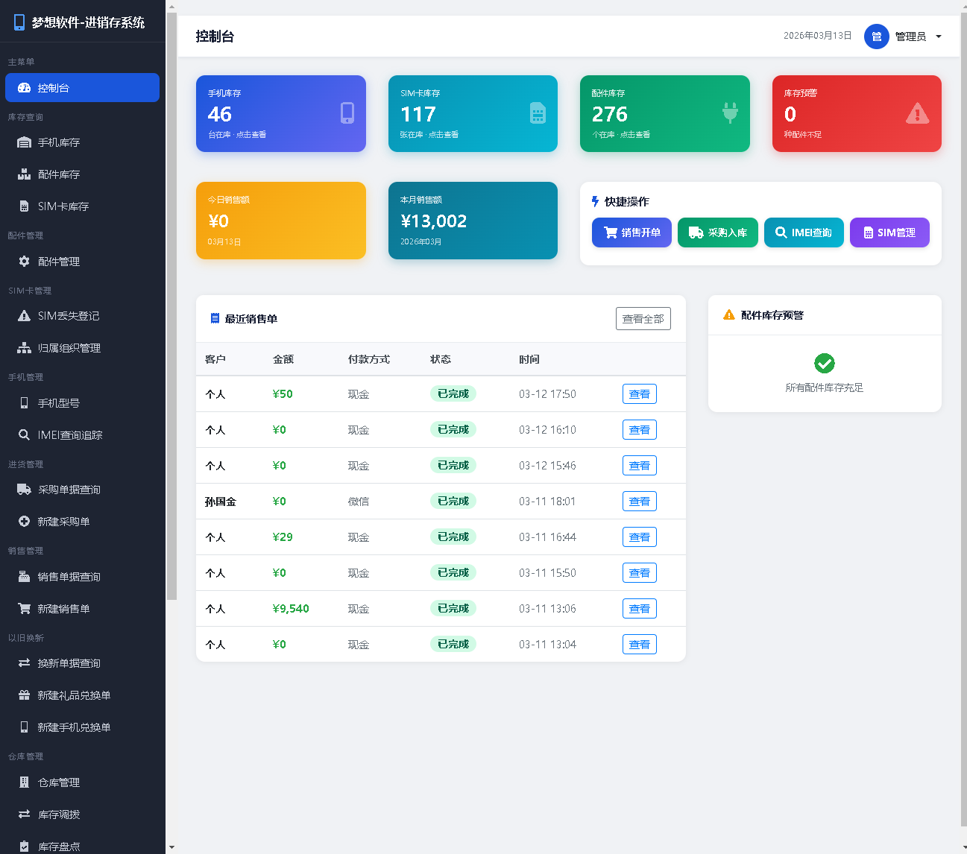
Task: Click the green checkmark in 配件库存预警 panel
Action: point(824,364)
